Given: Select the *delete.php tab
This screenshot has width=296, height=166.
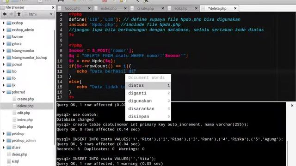Looking at the screenshot, I should [x=217, y=8].
